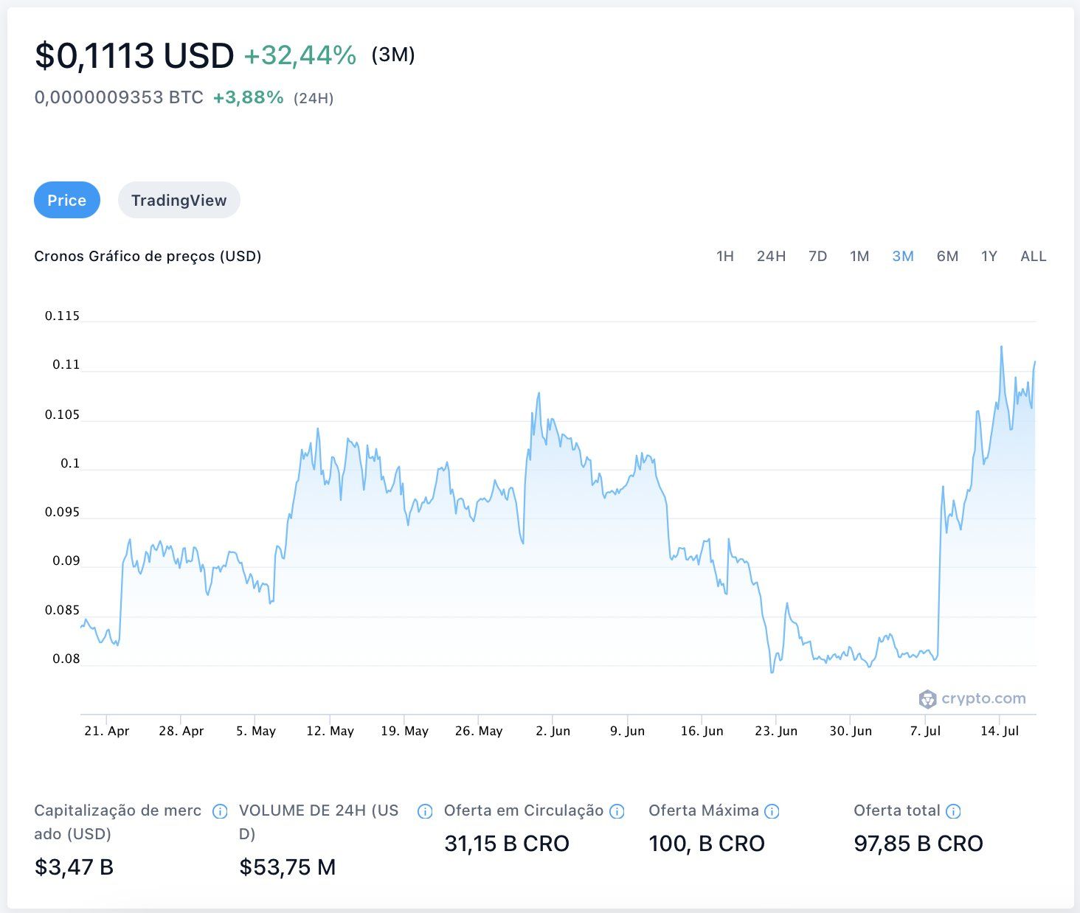Screen dimensions: 1080x913
Task: Click the 0.1 y-axis label
Action: tap(70, 463)
